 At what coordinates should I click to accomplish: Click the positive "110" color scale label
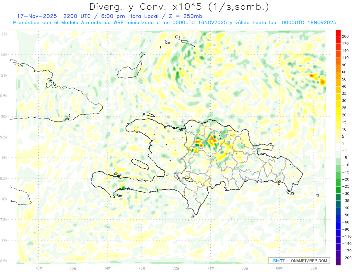(346, 58)
